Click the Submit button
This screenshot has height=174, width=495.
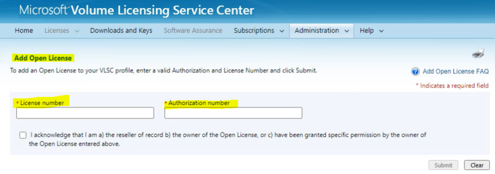(443, 165)
